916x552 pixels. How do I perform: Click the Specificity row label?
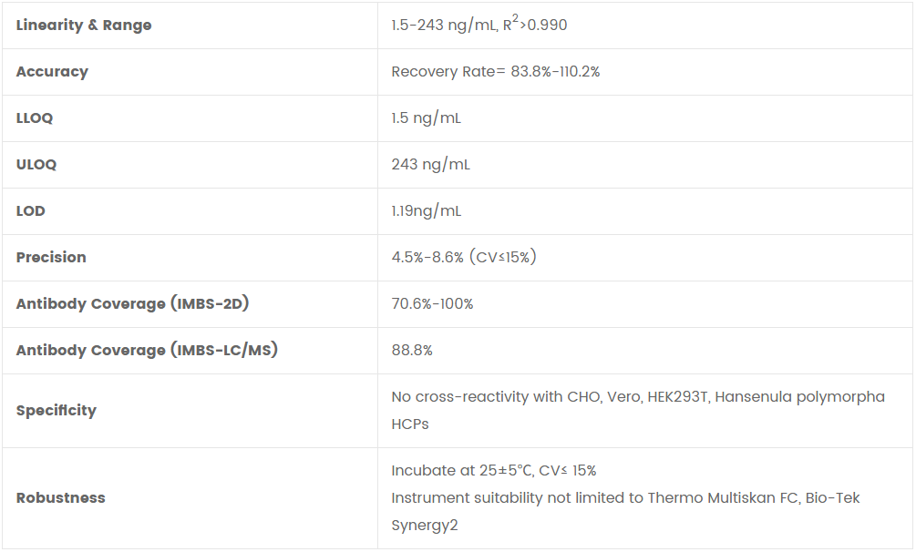(56, 411)
